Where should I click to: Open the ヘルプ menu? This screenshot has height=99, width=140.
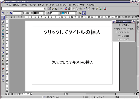point(91,5)
